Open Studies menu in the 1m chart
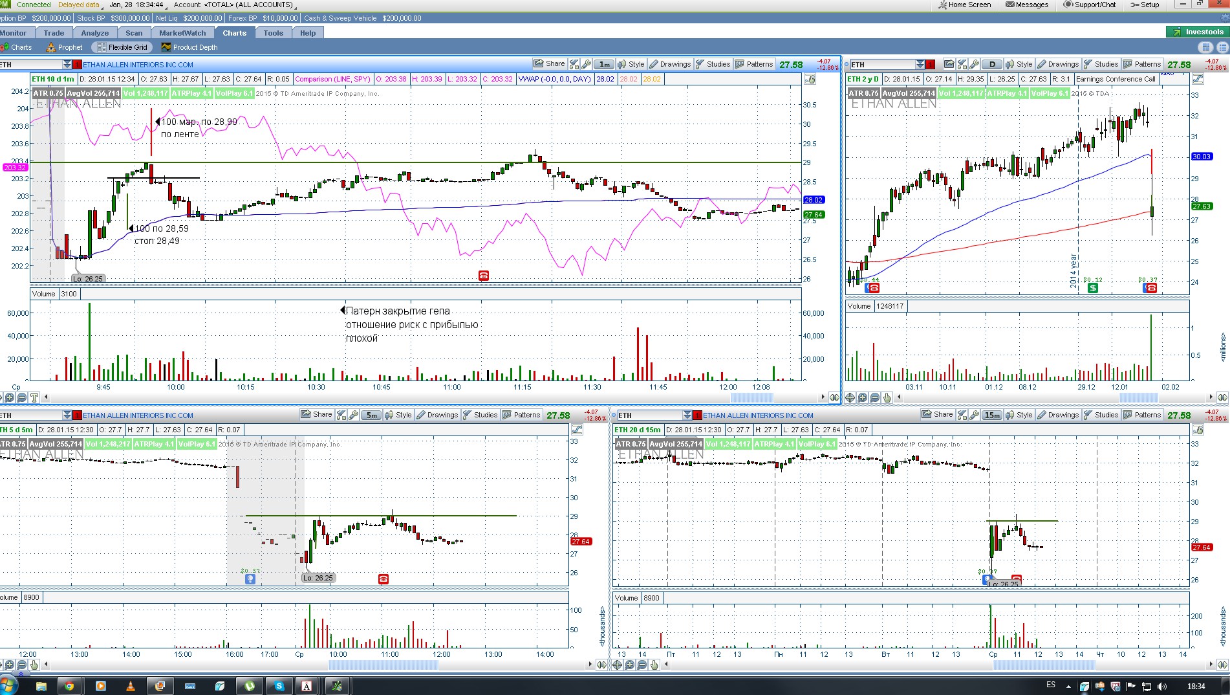 pyautogui.click(x=713, y=64)
